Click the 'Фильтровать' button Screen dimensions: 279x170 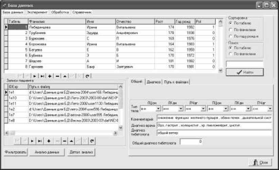click(x=16, y=152)
